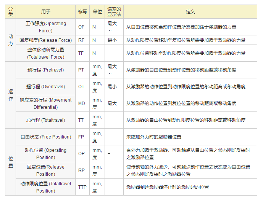
Task: Click the 动力 category cell
Action: pyautogui.click(x=11, y=40)
